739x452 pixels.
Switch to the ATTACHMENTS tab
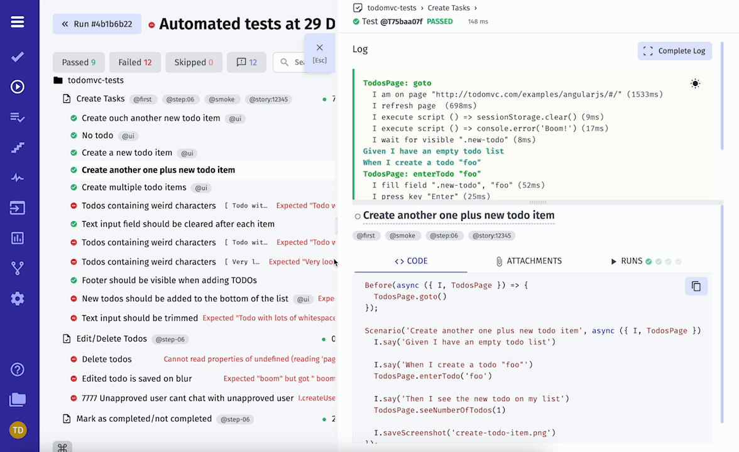coord(529,261)
